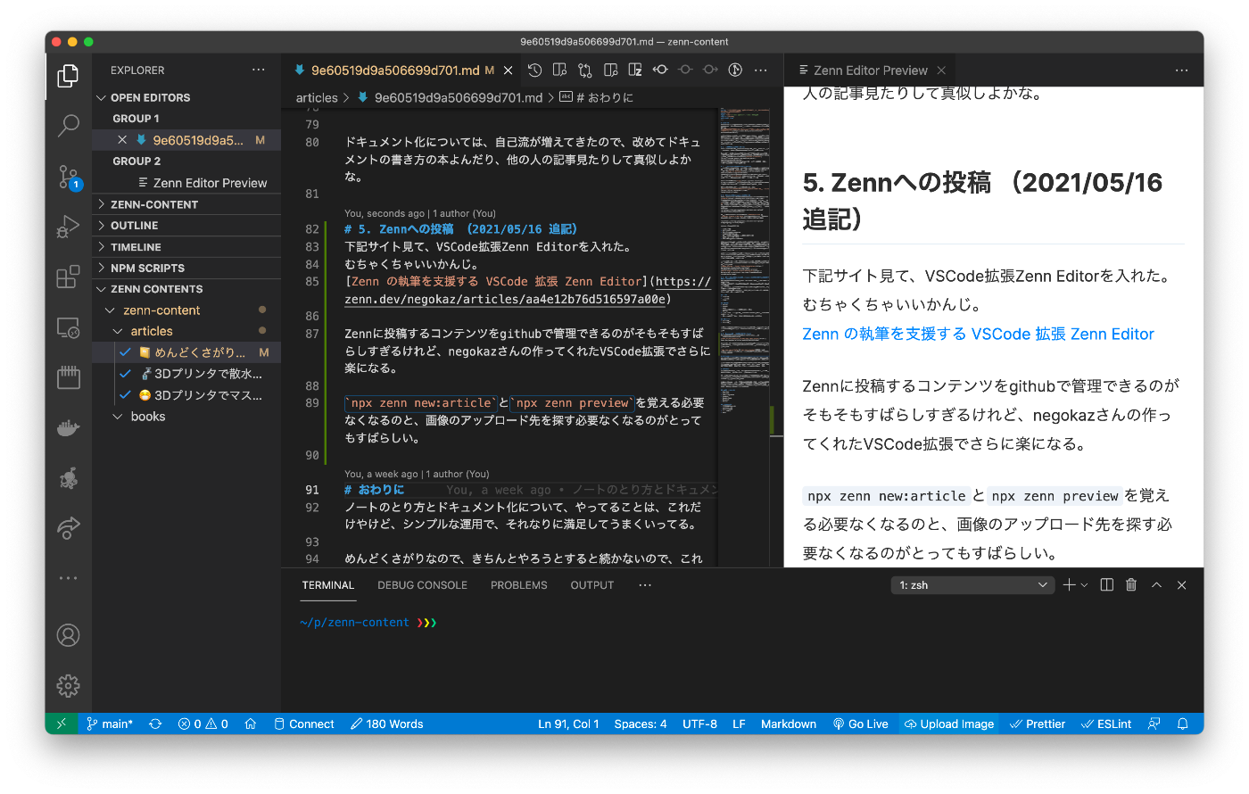Expand the NPM Scripts section
This screenshot has height=794, width=1249.
[186, 268]
